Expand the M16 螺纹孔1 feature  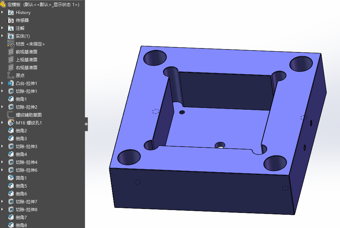[3, 123]
